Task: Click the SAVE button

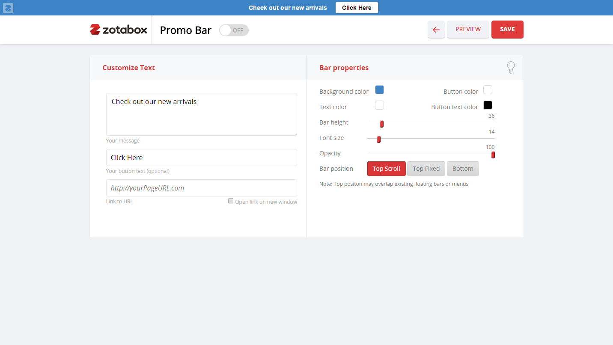Action: [x=507, y=29]
